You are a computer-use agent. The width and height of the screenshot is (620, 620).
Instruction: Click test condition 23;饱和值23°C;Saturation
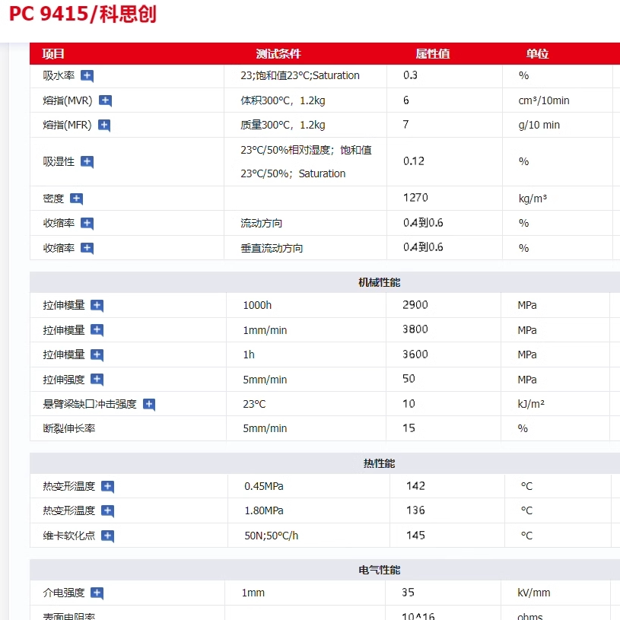(300, 75)
